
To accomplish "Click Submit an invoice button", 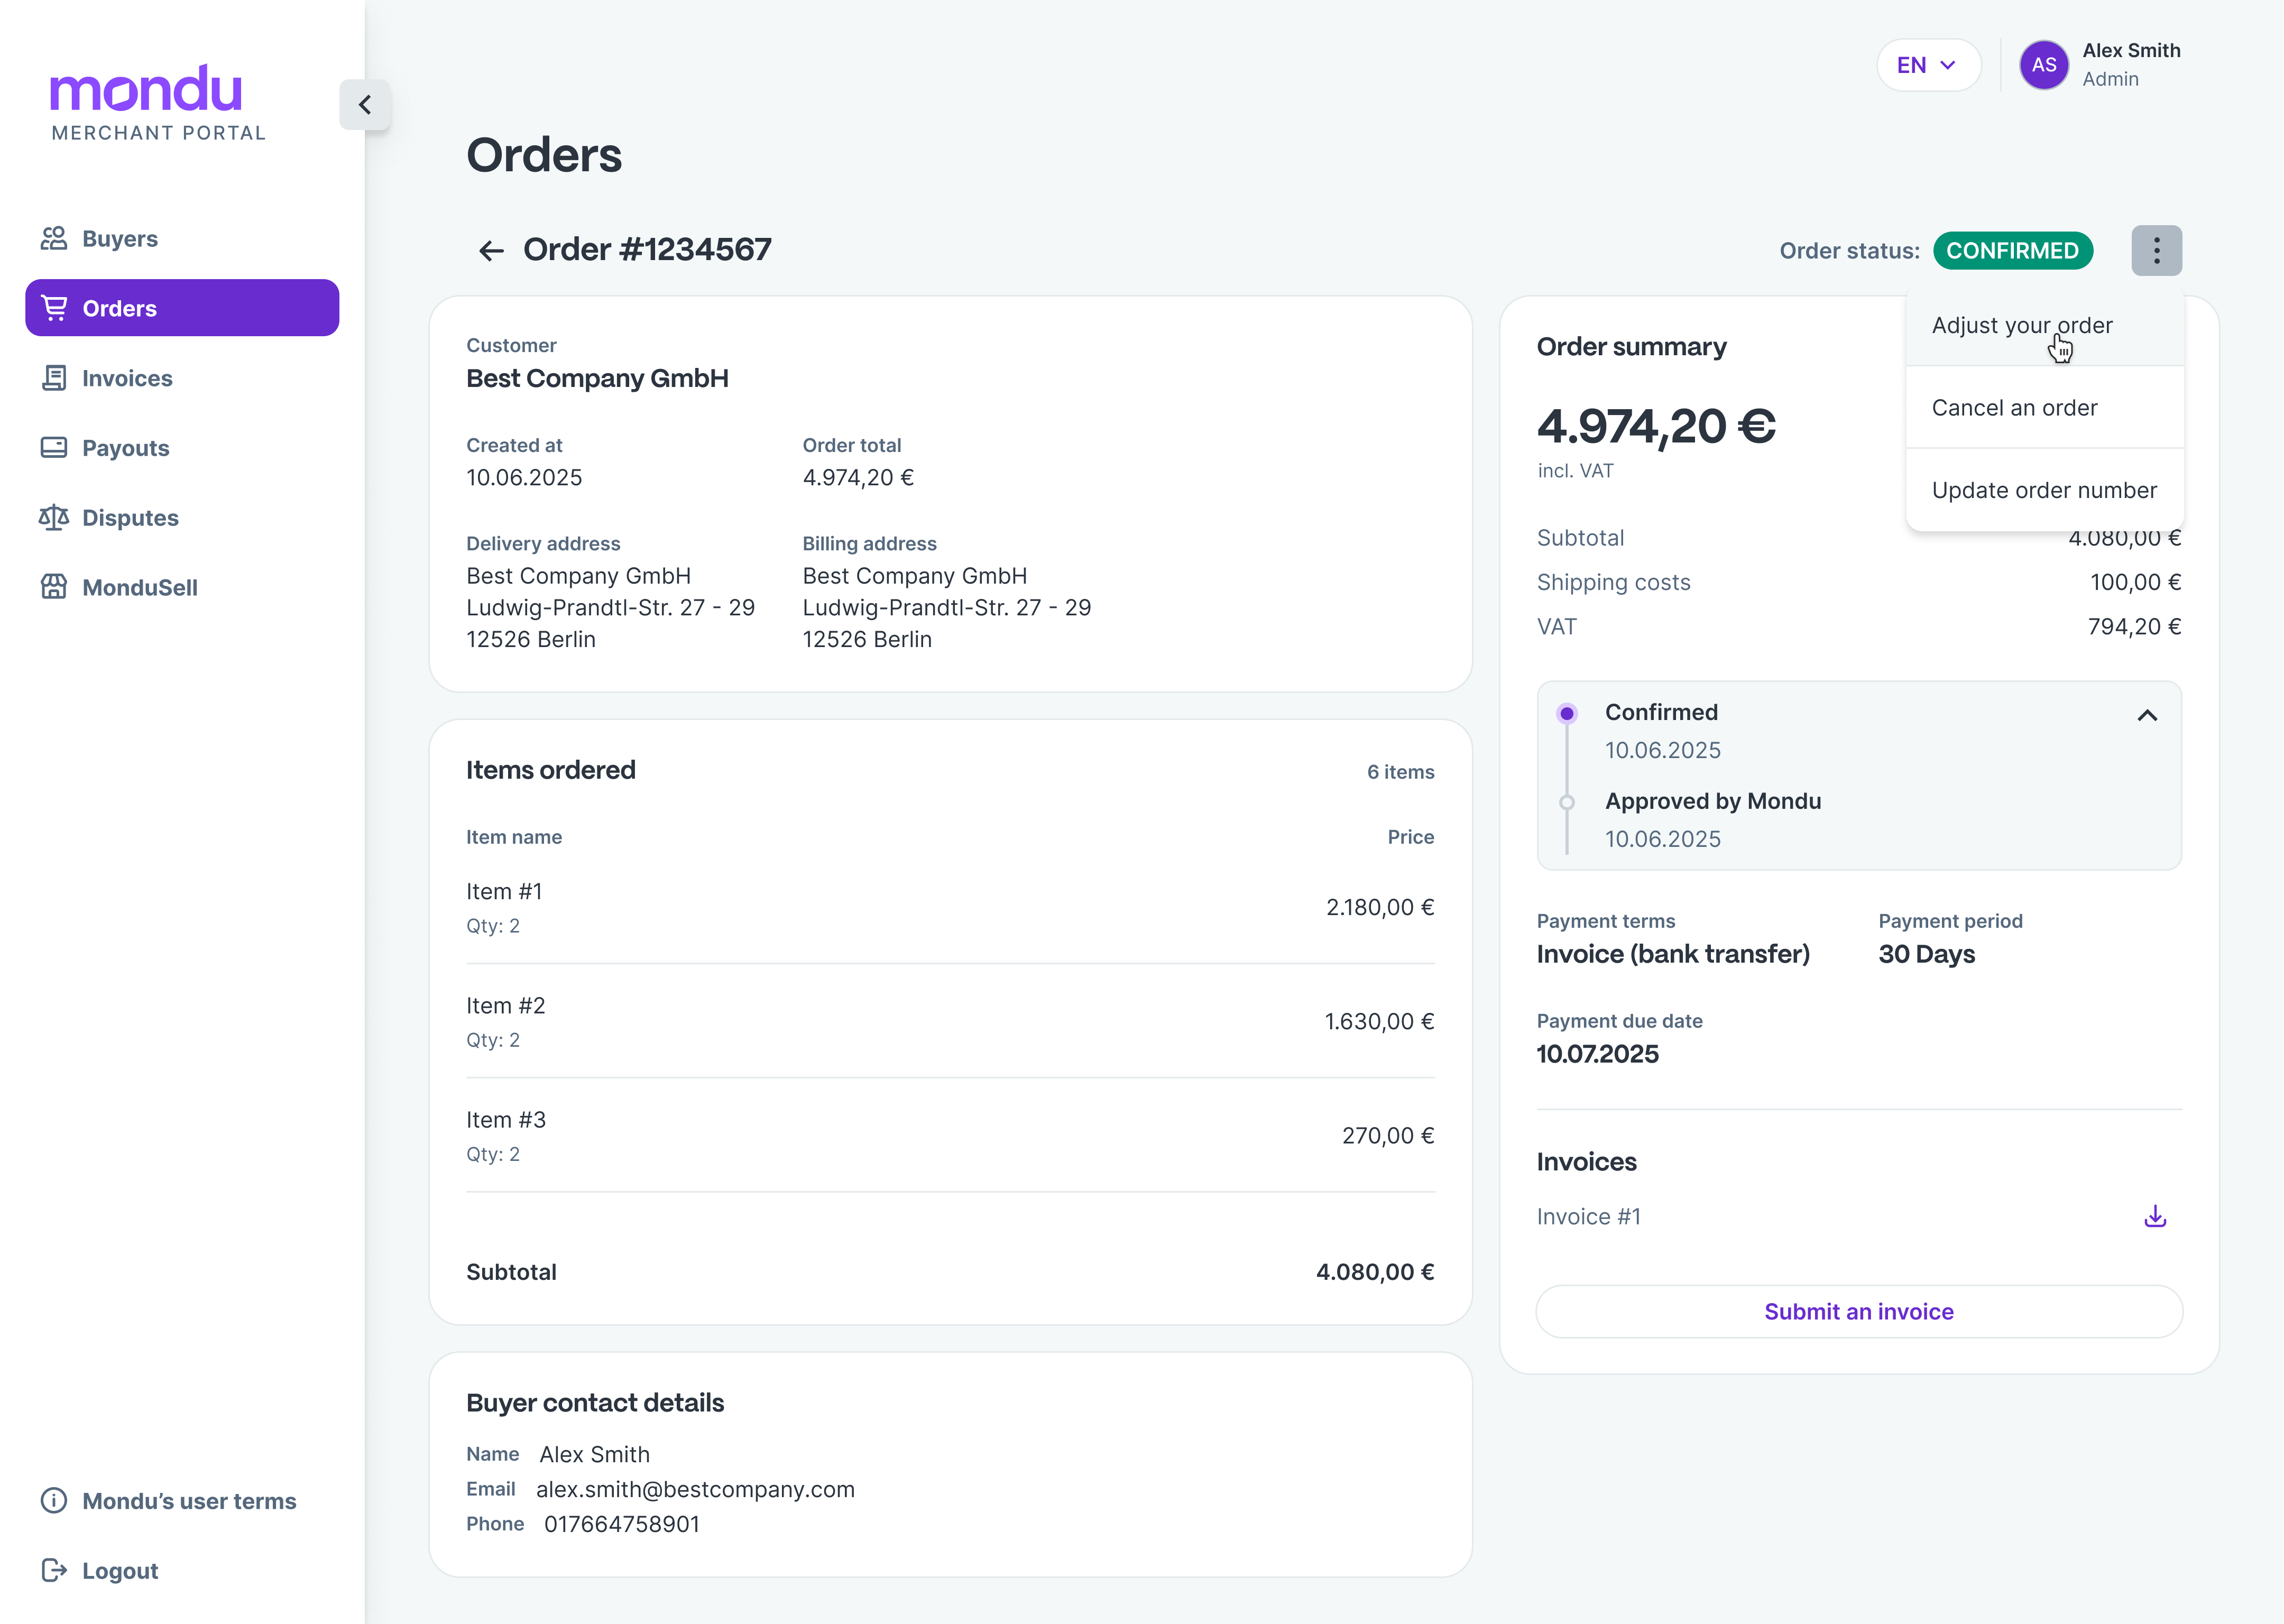I will (x=1858, y=1311).
